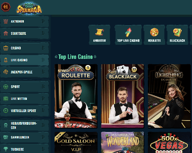Choose the Blackjack cards category icon
Viewport: 192px width, 153px height.
click(x=177, y=32)
